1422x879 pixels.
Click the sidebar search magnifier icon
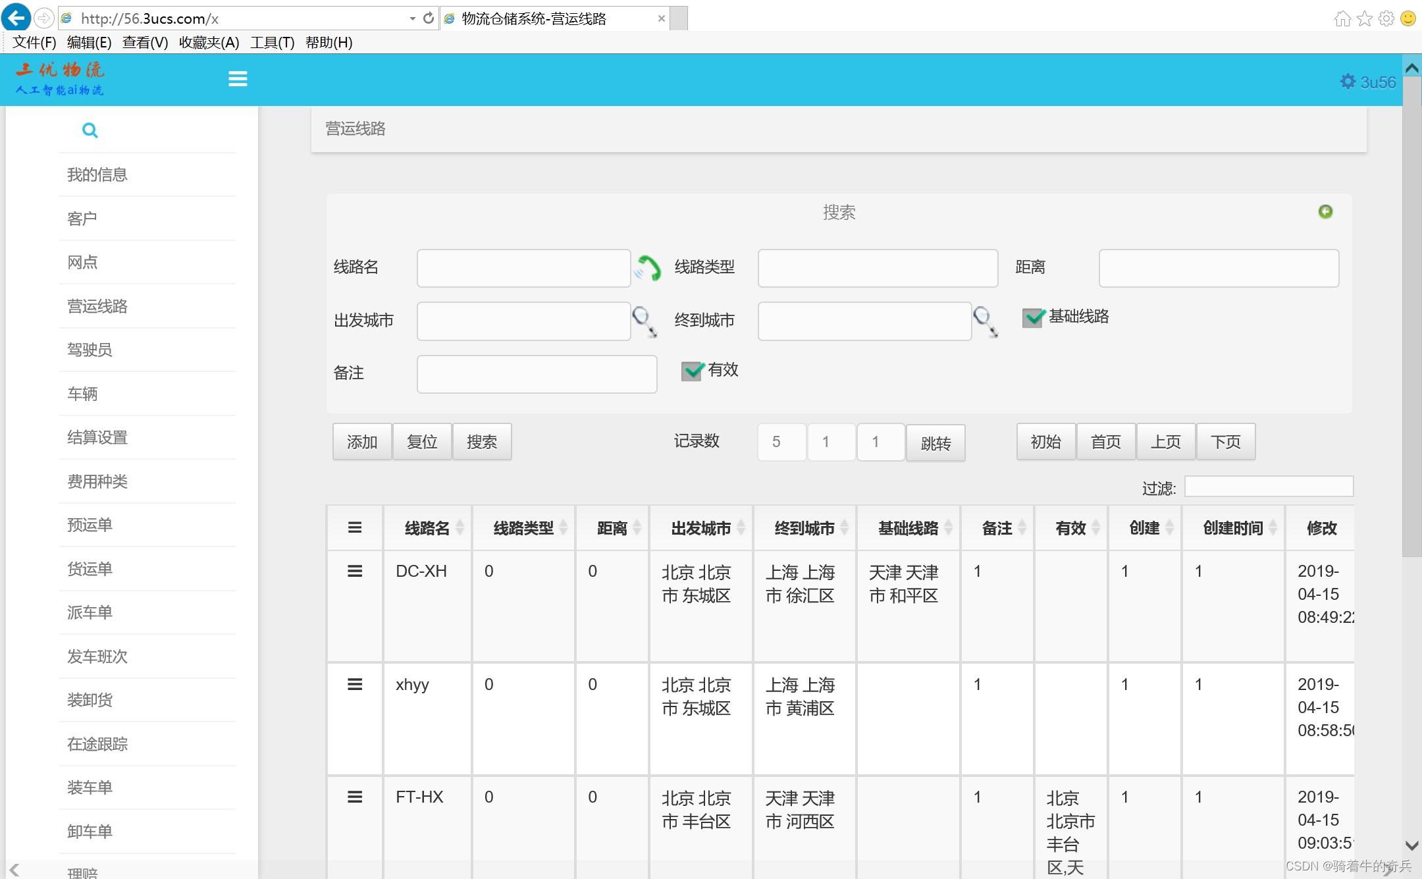pyautogui.click(x=90, y=130)
